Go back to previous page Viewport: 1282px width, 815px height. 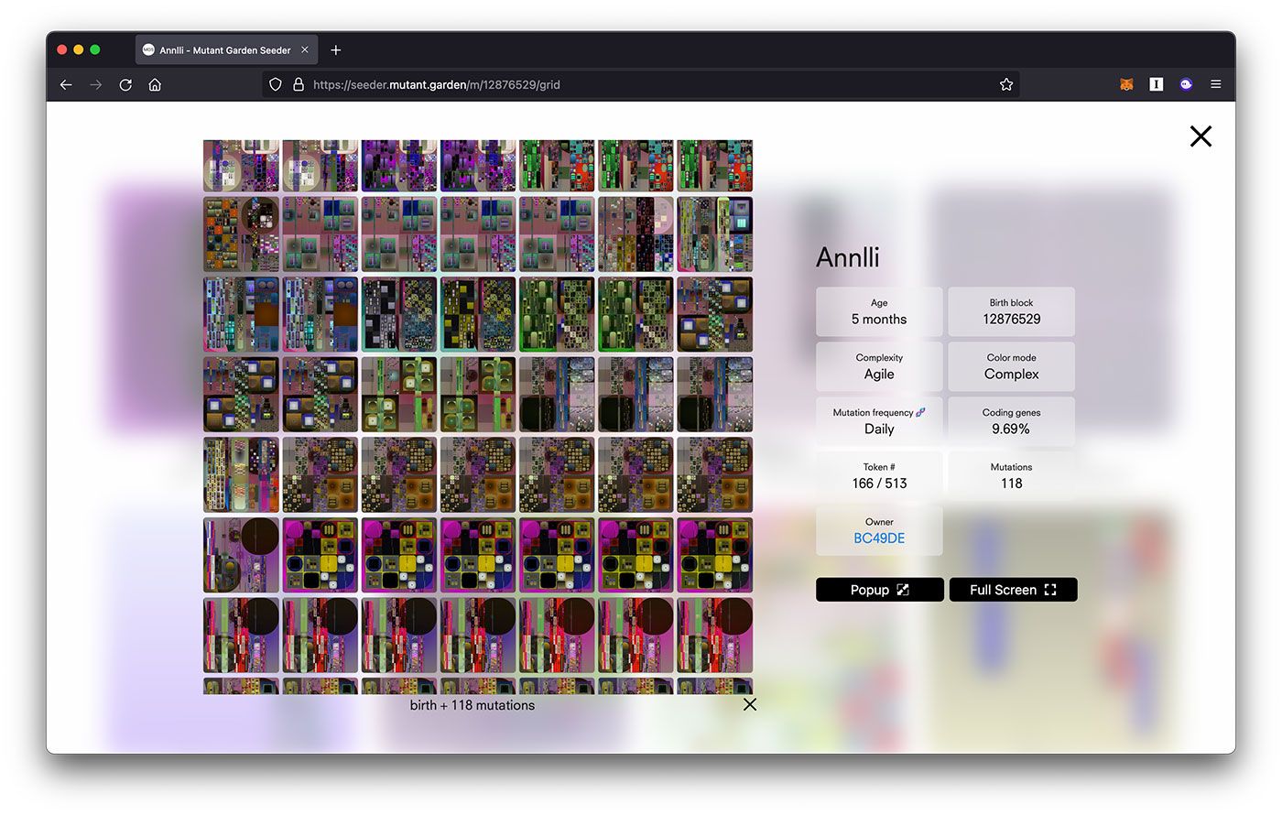click(x=66, y=84)
